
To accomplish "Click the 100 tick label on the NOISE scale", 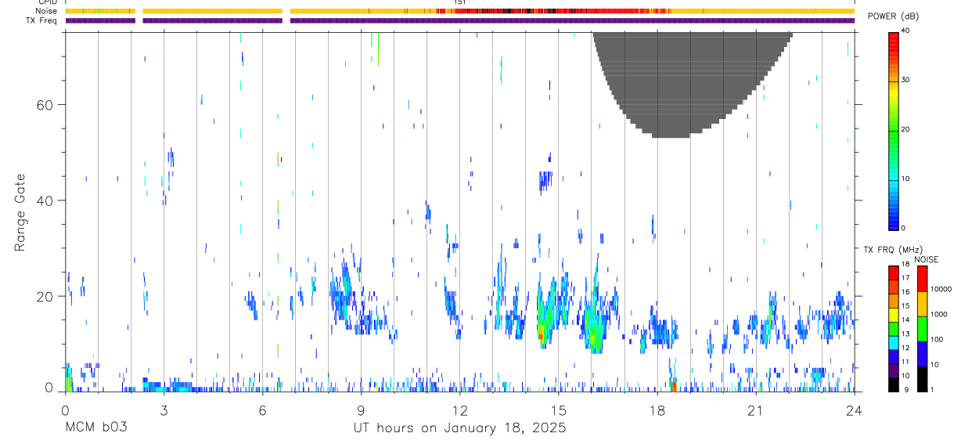I will pos(937,339).
